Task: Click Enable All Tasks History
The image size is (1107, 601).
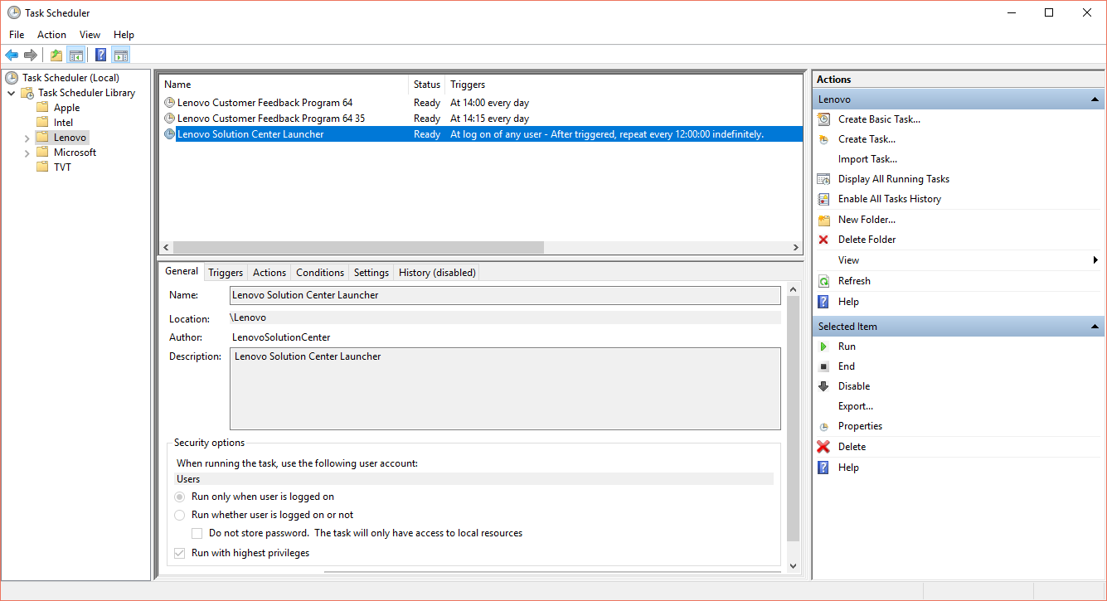Action: click(x=889, y=199)
